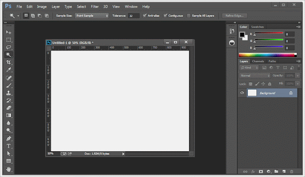Click Add layer mask icon
Screen dimensions: 305x177
[x=261, y=171]
